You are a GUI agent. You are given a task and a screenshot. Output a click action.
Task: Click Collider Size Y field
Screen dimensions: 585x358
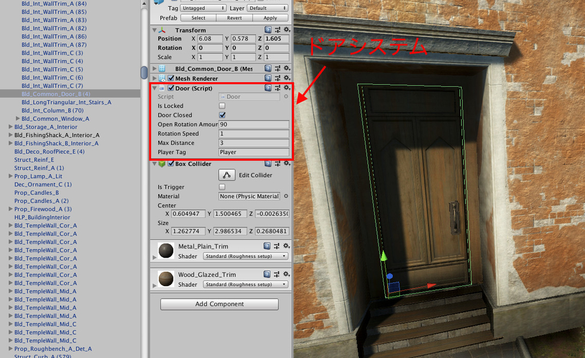230,231
